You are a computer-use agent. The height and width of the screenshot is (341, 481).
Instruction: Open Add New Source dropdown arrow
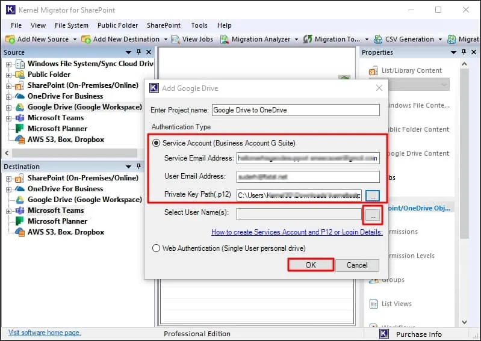[x=75, y=40]
